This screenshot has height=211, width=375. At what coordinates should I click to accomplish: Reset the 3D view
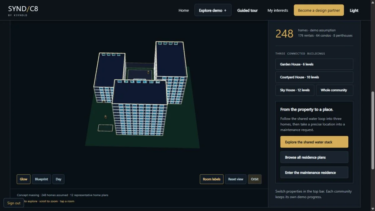(x=236, y=179)
